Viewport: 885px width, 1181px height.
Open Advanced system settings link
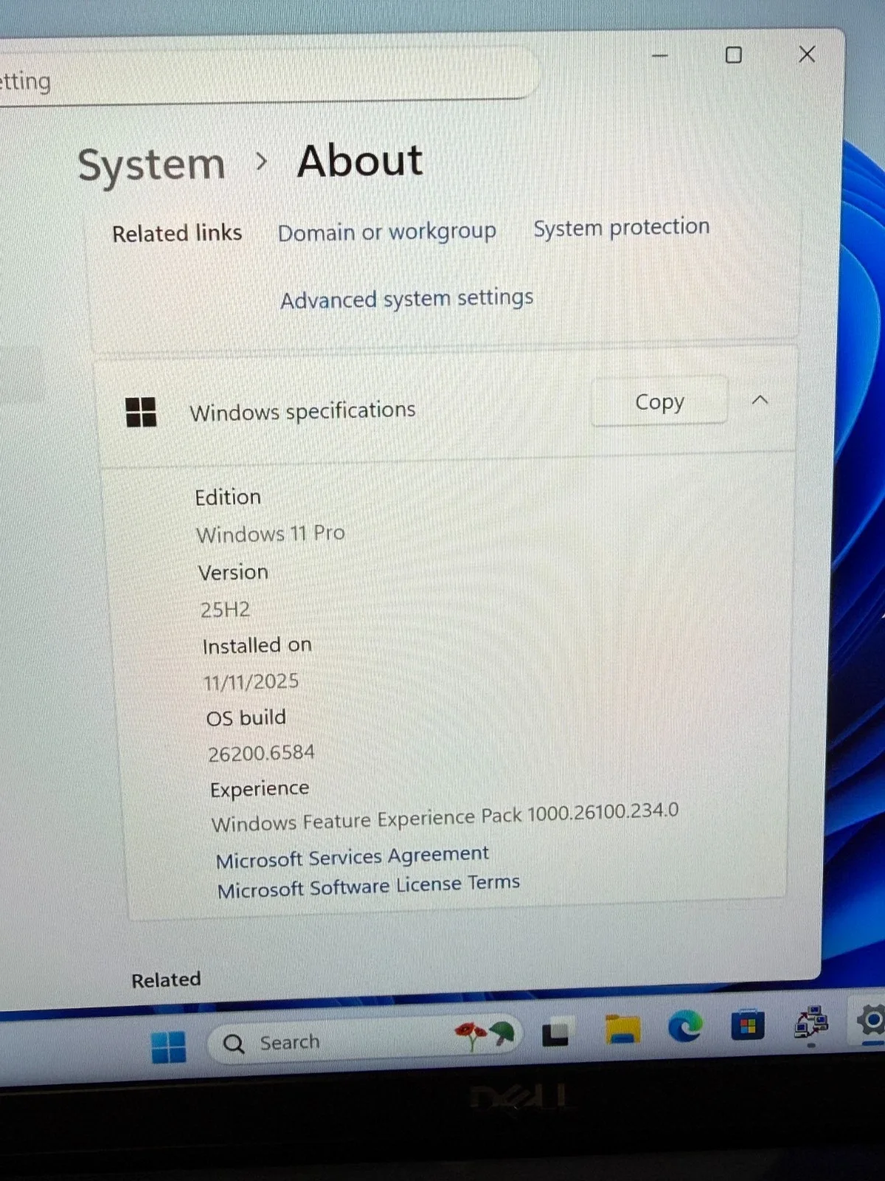pos(406,299)
